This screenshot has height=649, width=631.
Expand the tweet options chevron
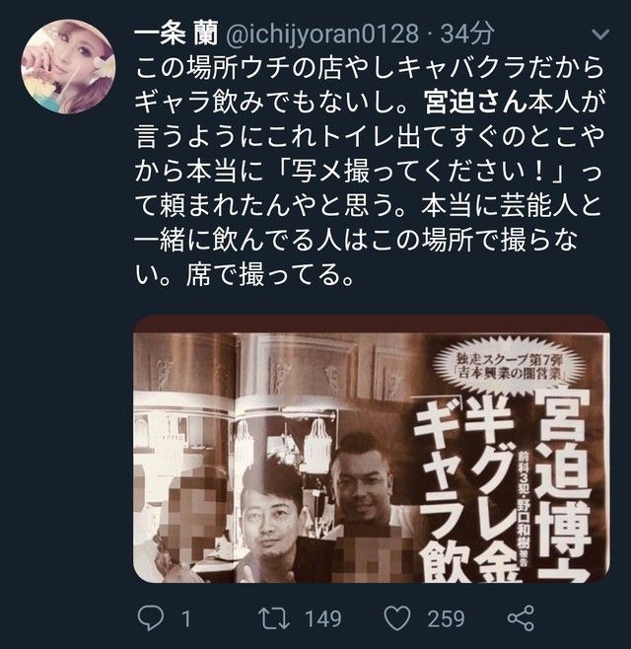tap(600, 34)
